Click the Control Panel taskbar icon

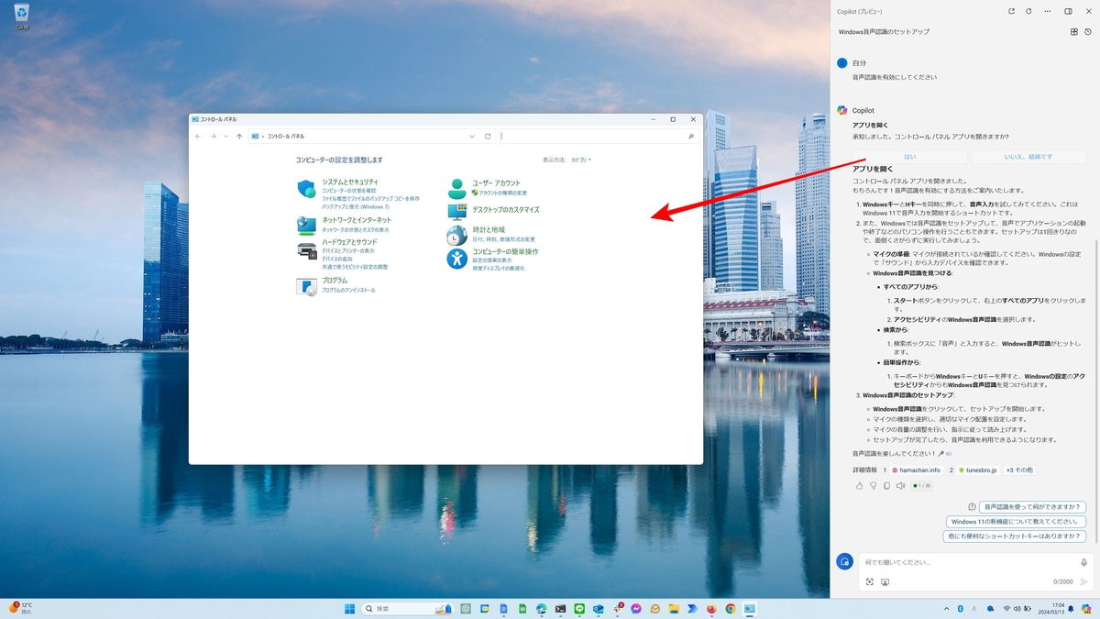749,608
